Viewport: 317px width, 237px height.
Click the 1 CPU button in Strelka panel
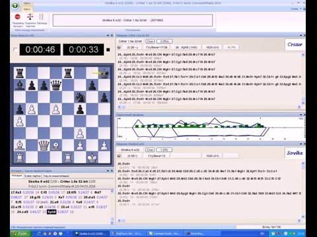(x=164, y=150)
